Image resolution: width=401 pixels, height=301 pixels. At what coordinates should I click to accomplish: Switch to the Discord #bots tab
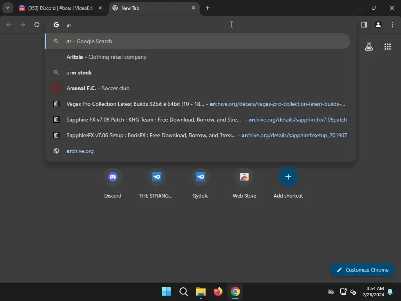click(x=60, y=8)
